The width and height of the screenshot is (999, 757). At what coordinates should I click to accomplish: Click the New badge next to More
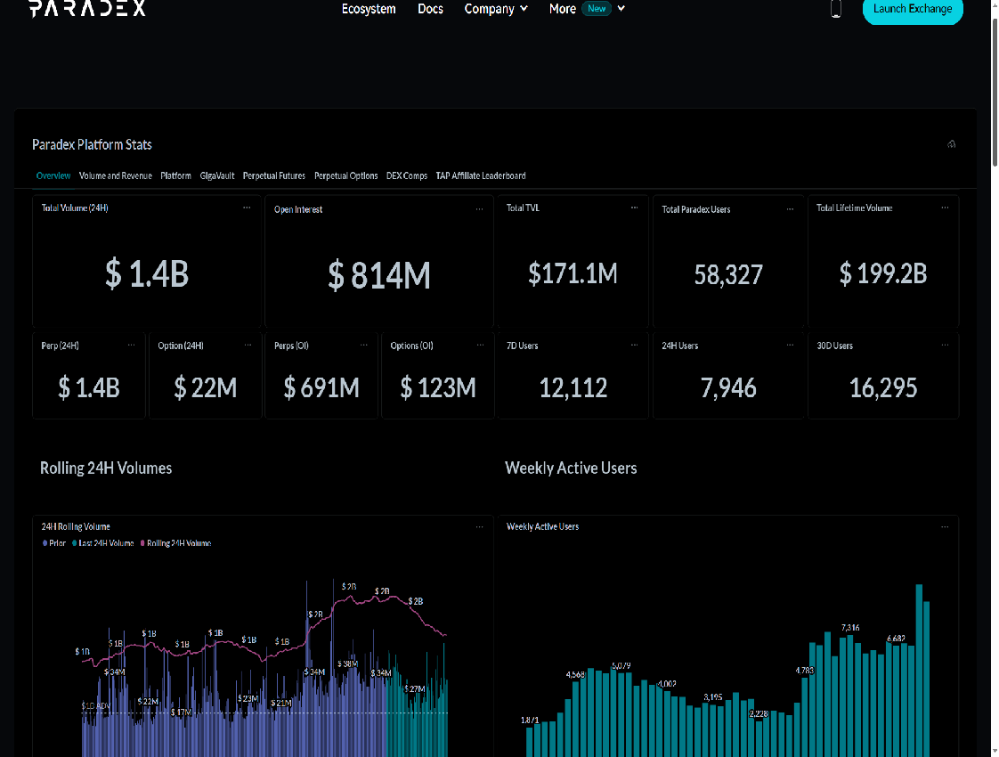[x=597, y=8]
